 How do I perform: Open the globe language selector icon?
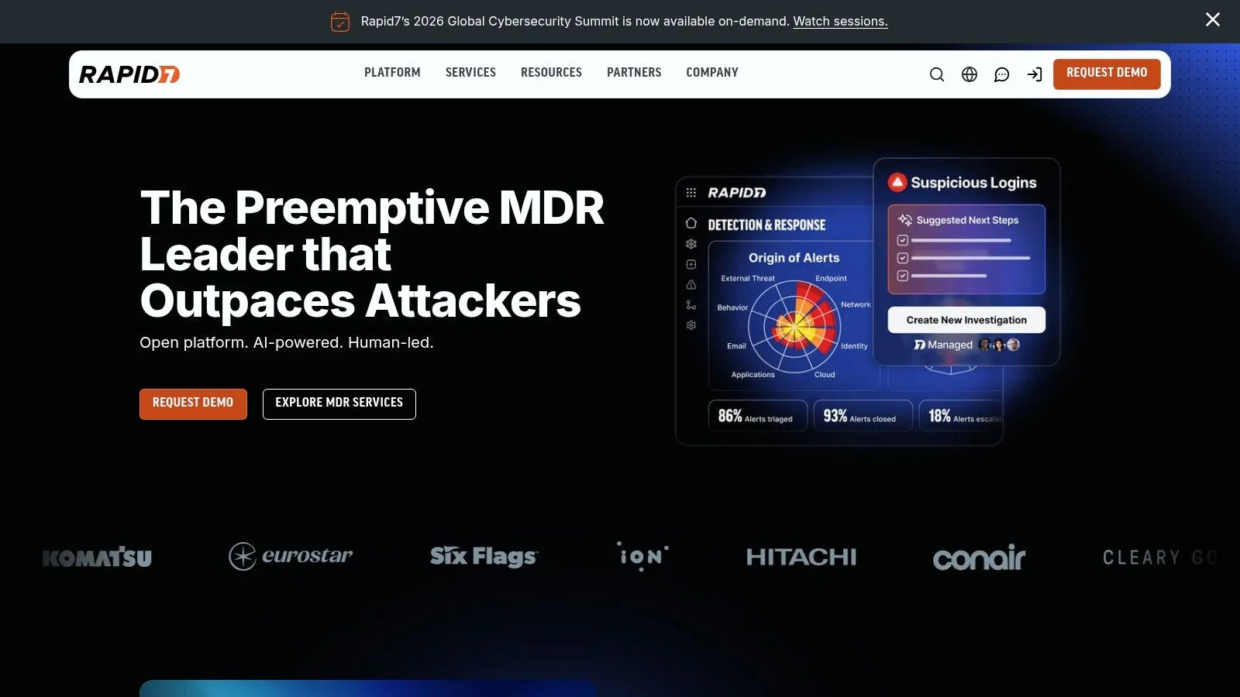(x=970, y=74)
